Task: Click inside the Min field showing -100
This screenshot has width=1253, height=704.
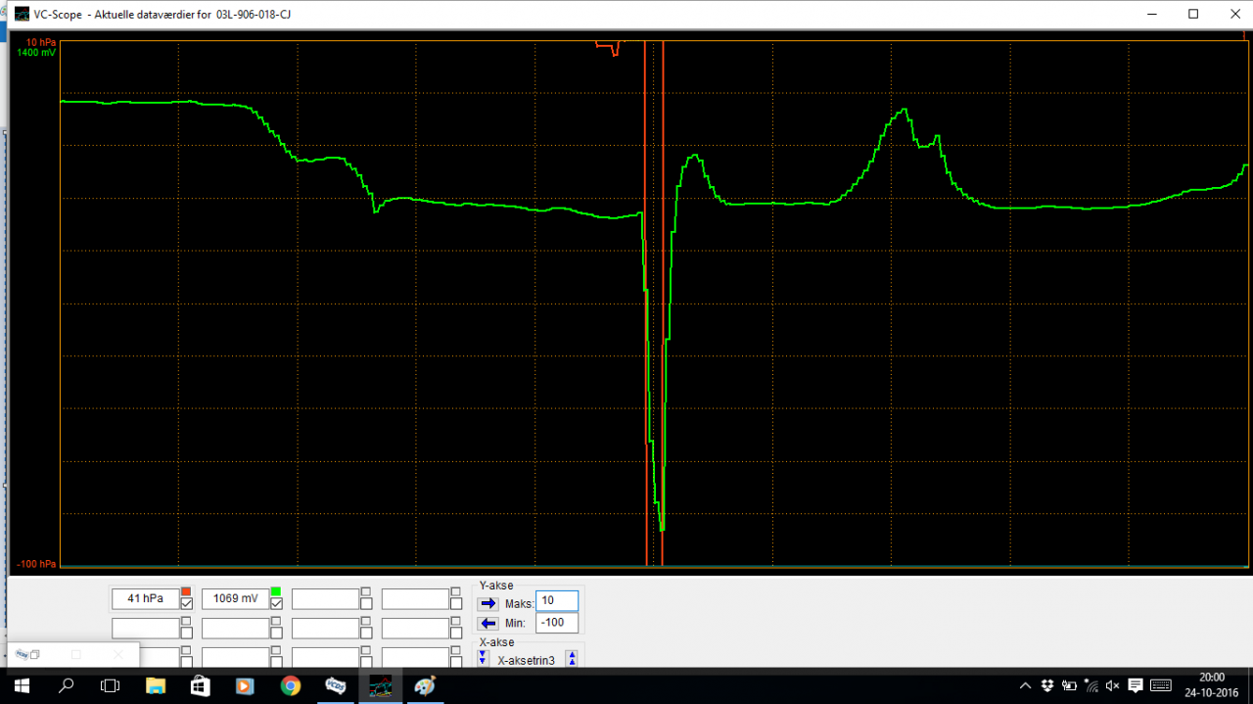Action: [556, 622]
